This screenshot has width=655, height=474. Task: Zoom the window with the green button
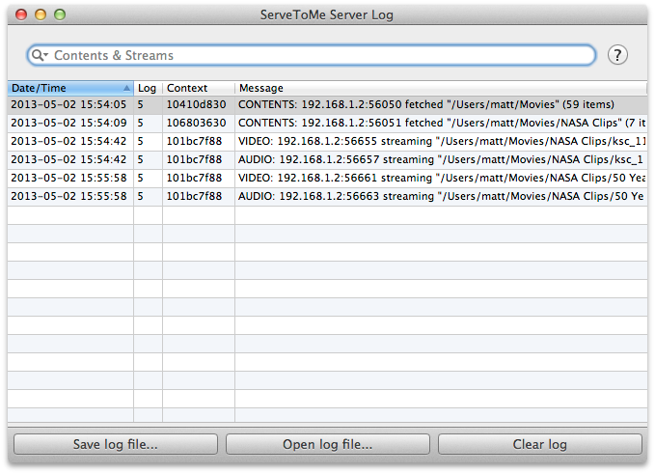60,14
